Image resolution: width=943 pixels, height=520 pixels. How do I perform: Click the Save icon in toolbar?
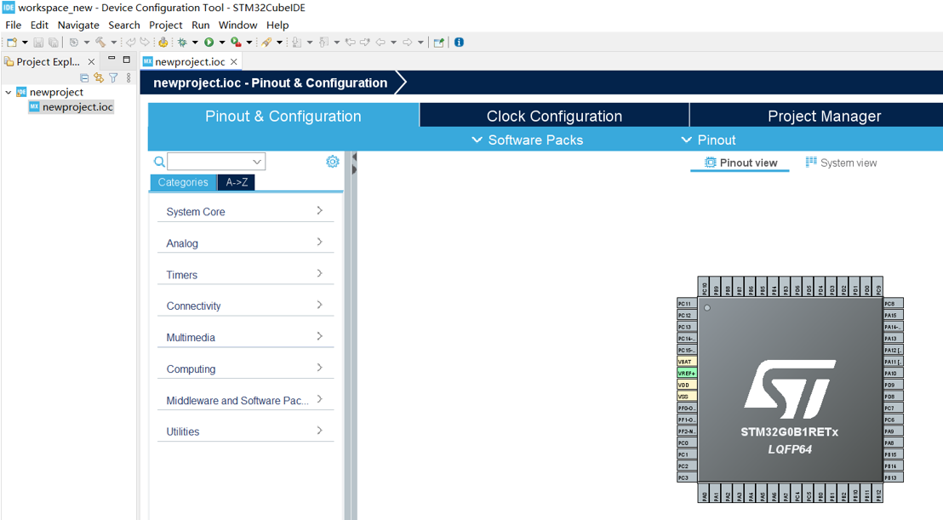pyautogui.click(x=38, y=42)
